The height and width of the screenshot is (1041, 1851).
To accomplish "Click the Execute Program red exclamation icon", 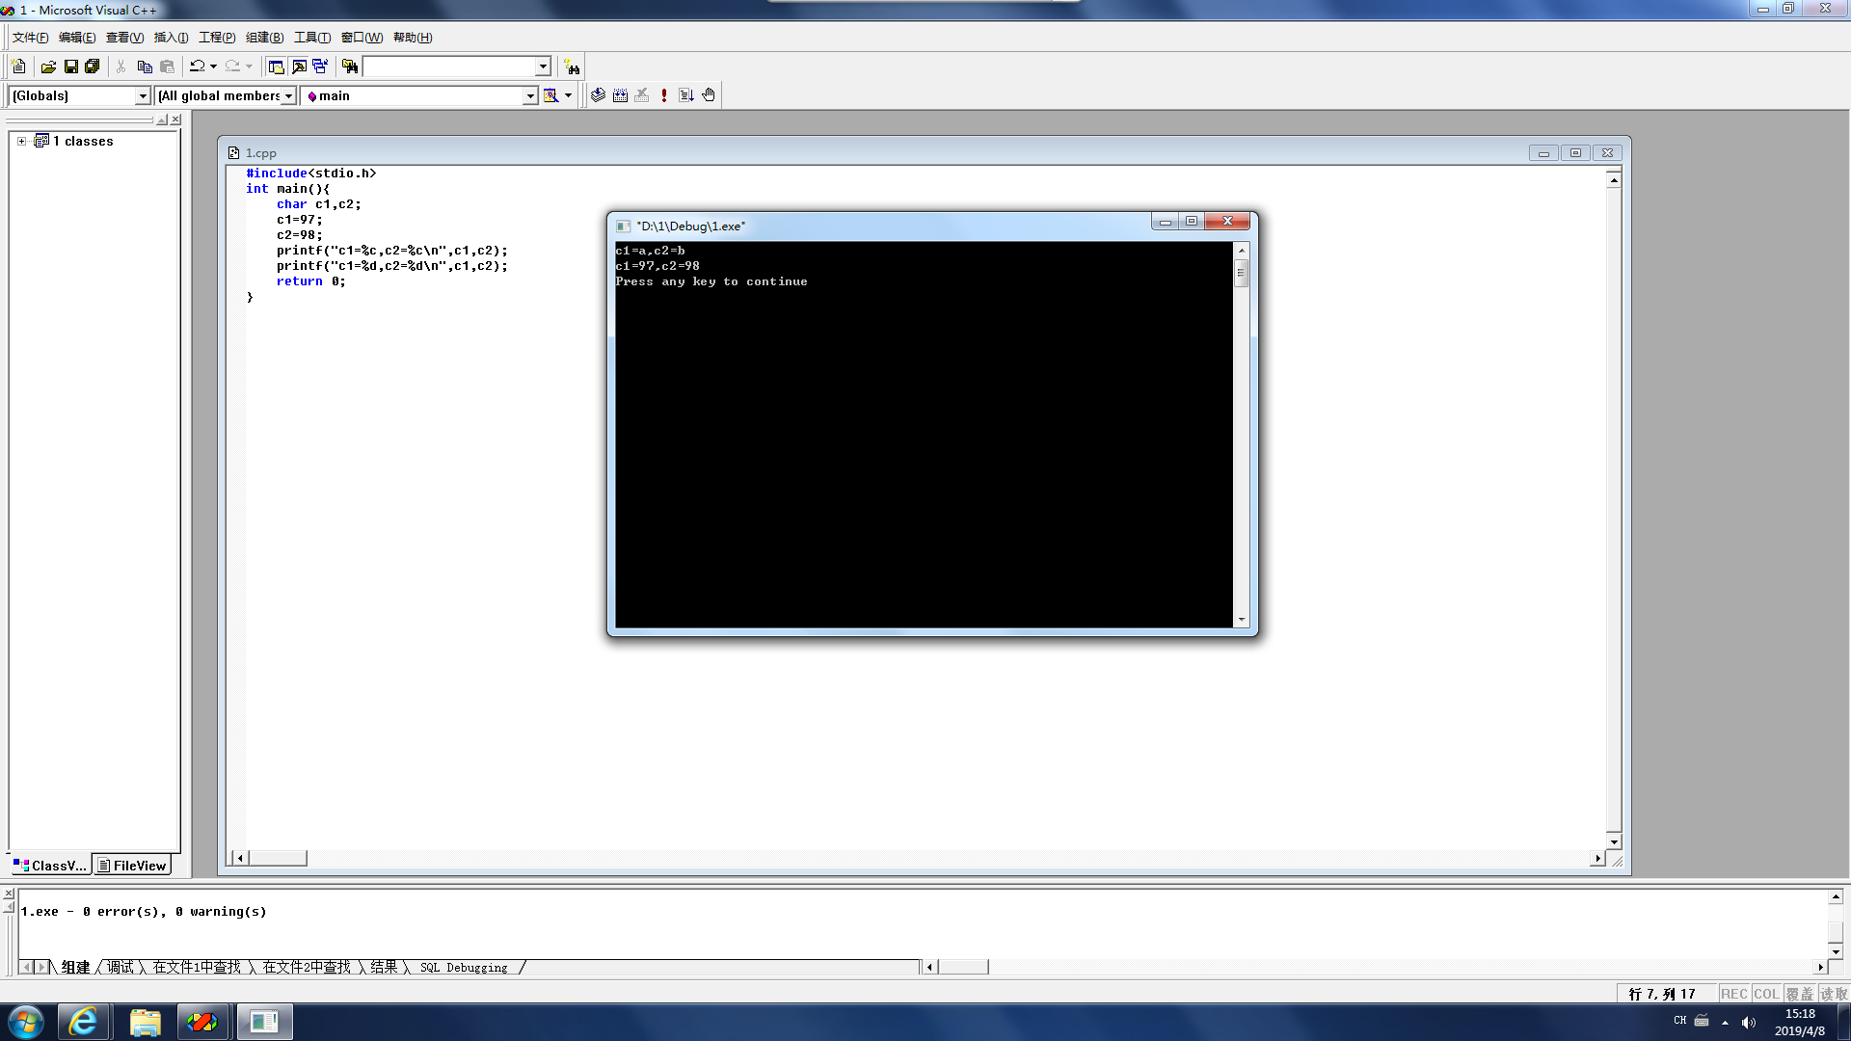I will click(x=664, y=95).
